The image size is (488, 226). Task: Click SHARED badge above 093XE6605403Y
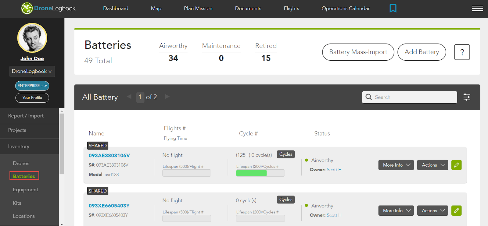[x=98, y=191]
